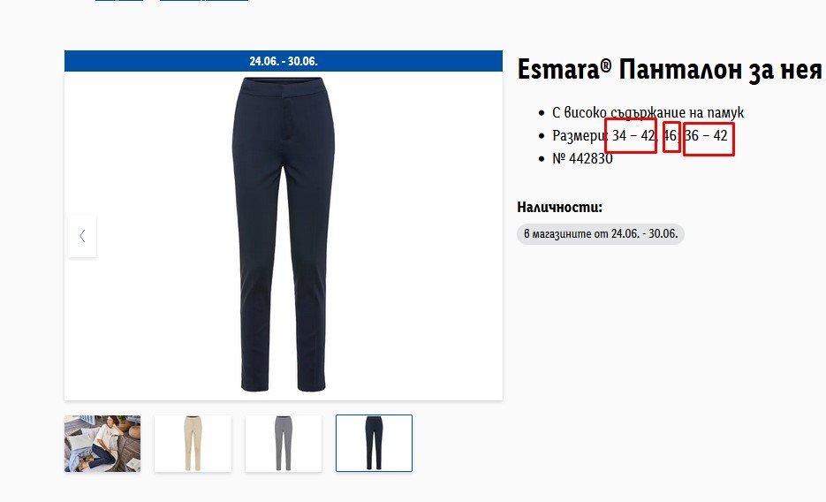The image size is (826, 502).
Task: Click the availability badge в магазините от 24.06.
Action: pyautogui.click(x=601, y=234)
